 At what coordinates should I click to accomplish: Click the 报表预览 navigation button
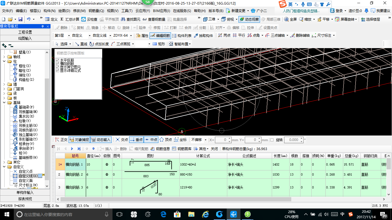[25, 199]
